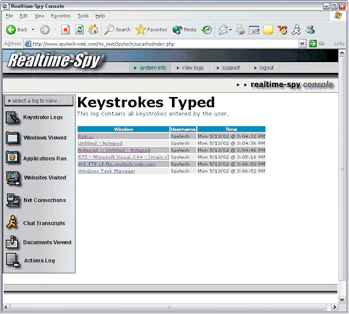Click the Edit page toolbar icon
The width and height of the screenshot is (349, 314).
(x=254, y=30)
